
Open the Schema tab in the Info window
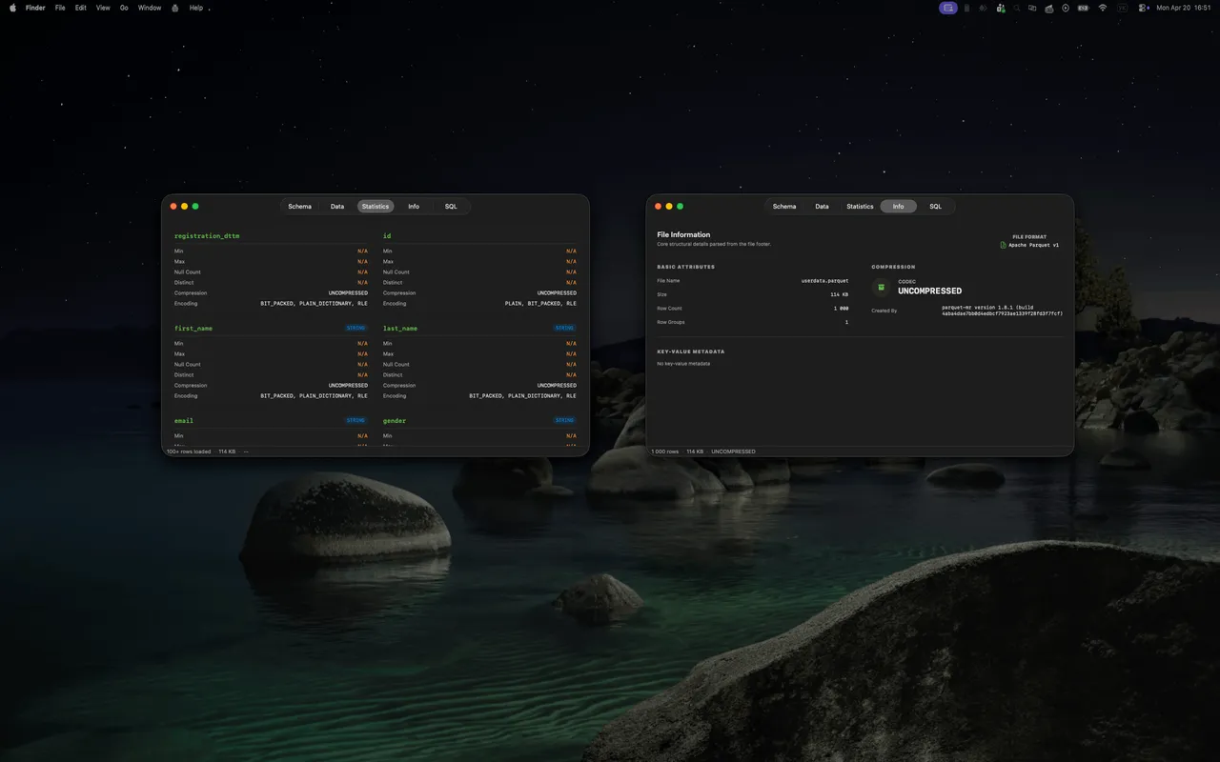[x=784, y=207]
